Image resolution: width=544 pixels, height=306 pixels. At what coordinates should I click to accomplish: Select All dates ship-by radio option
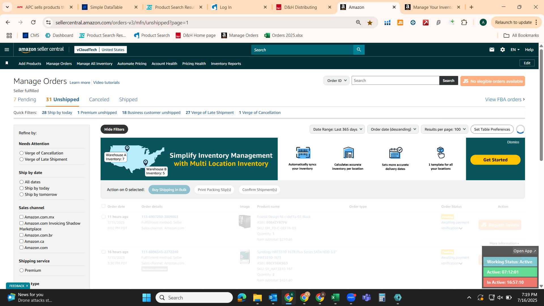pyautogui.click(x=22, y=182)
